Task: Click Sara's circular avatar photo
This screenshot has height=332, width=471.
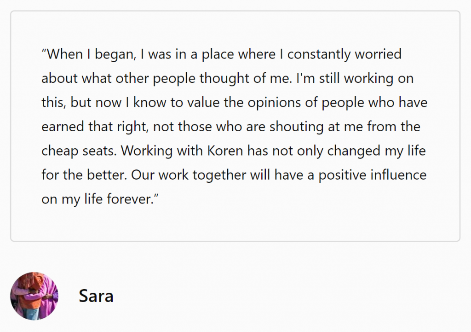Action: click(34, 296)
